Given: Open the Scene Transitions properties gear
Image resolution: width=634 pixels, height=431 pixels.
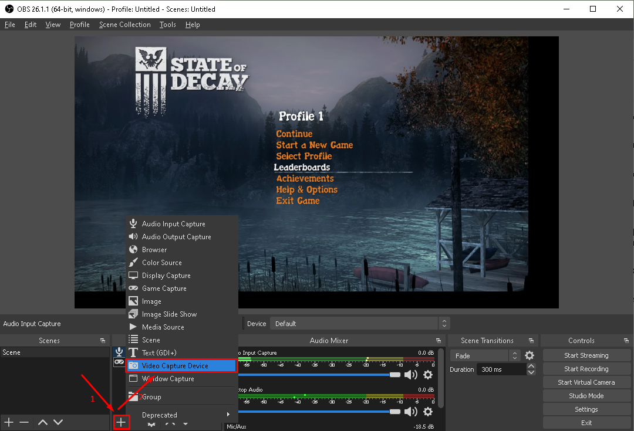Looking at the screenshot, I should [x=530, y=355].
